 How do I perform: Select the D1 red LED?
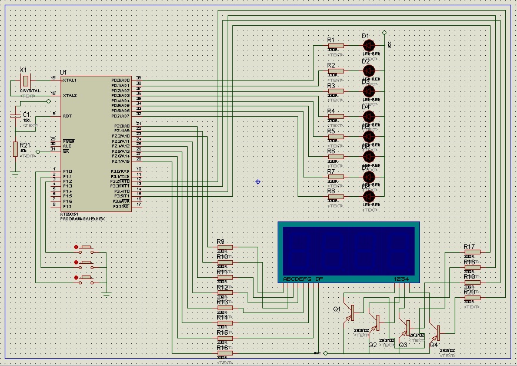click(369, 44)
